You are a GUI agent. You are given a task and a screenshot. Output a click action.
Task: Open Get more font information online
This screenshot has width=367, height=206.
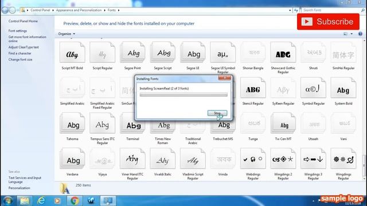[27, 39]
